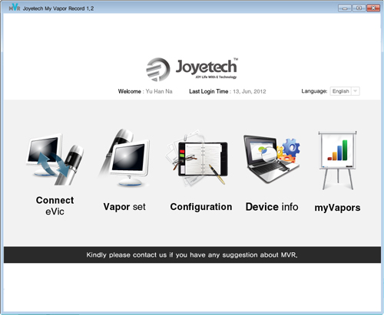Maximize the Joyetech MVR window
384x315 pixels.
[359, 8]
